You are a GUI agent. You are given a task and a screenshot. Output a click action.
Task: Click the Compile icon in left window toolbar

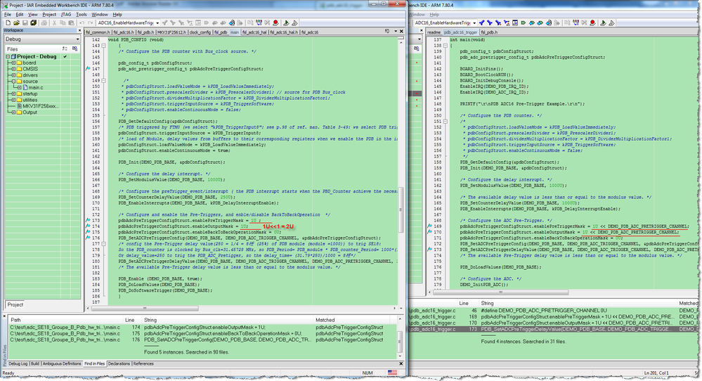click(250, 22)
